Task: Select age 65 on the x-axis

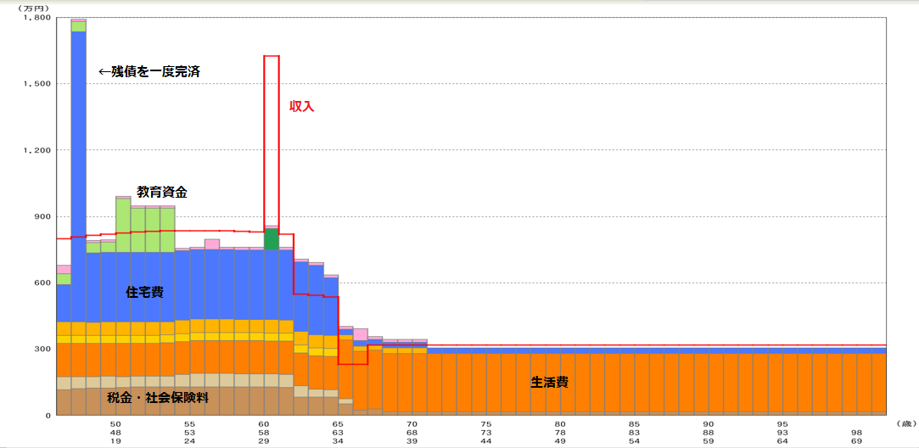Action: tap(338, 423)
